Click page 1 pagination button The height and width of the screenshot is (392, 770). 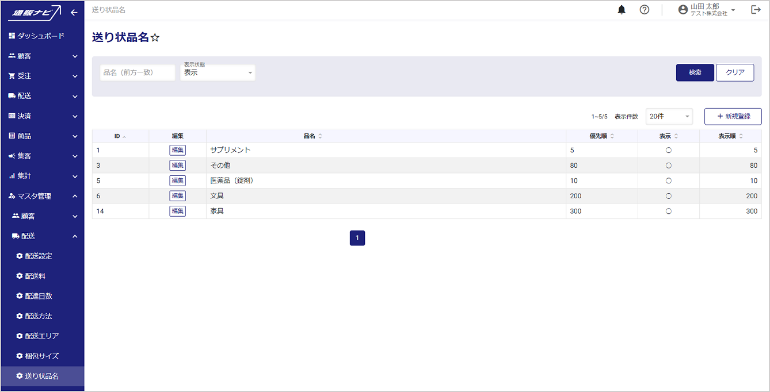[x=357, y=238]
